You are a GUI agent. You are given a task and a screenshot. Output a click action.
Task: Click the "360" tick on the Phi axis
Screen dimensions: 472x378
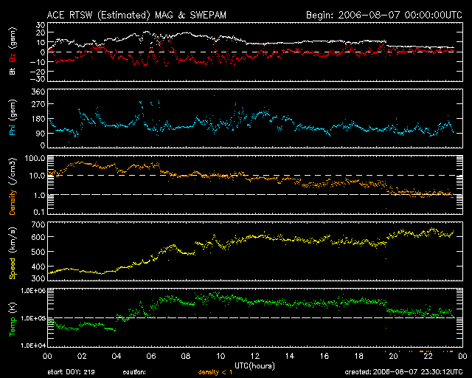tap(38, 92)
